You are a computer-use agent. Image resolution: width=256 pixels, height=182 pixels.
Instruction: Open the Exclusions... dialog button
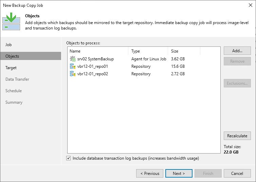click(x=237, y=83)
